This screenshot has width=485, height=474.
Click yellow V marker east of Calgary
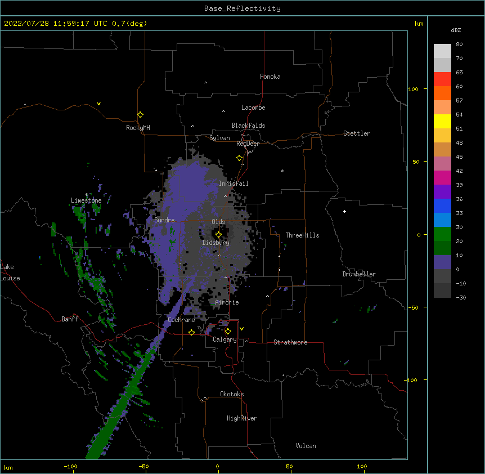tap(241, 329)
